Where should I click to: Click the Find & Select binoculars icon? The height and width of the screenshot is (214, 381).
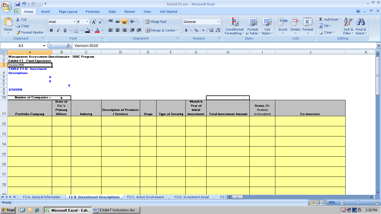(361, 22)
